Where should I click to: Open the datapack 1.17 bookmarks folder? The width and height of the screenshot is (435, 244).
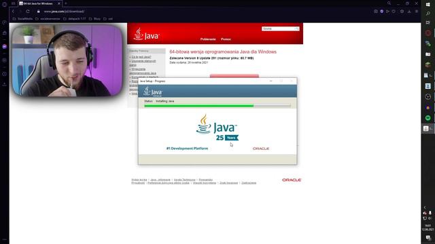74,19
